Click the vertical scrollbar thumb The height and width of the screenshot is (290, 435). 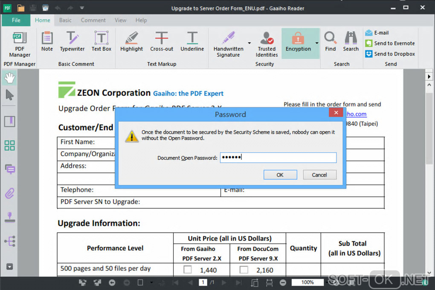click(429, 129)
